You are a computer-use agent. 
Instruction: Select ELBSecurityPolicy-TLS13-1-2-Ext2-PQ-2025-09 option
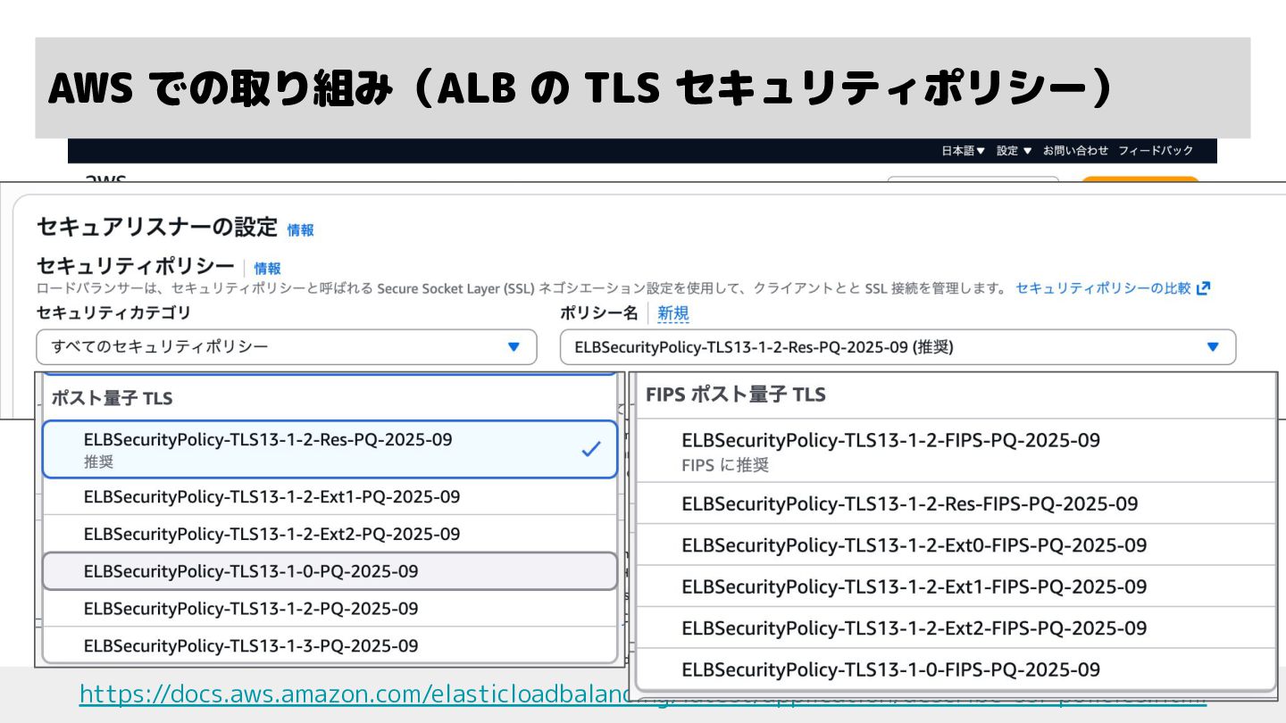tap(271, 534)
